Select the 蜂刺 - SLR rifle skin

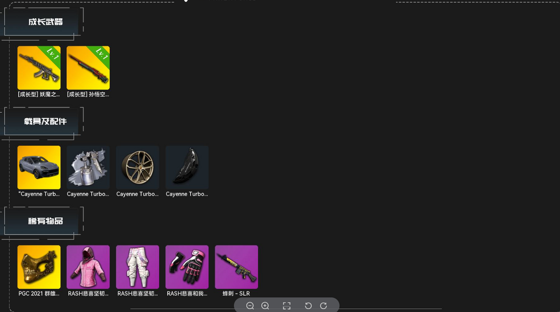click(236, 266)
